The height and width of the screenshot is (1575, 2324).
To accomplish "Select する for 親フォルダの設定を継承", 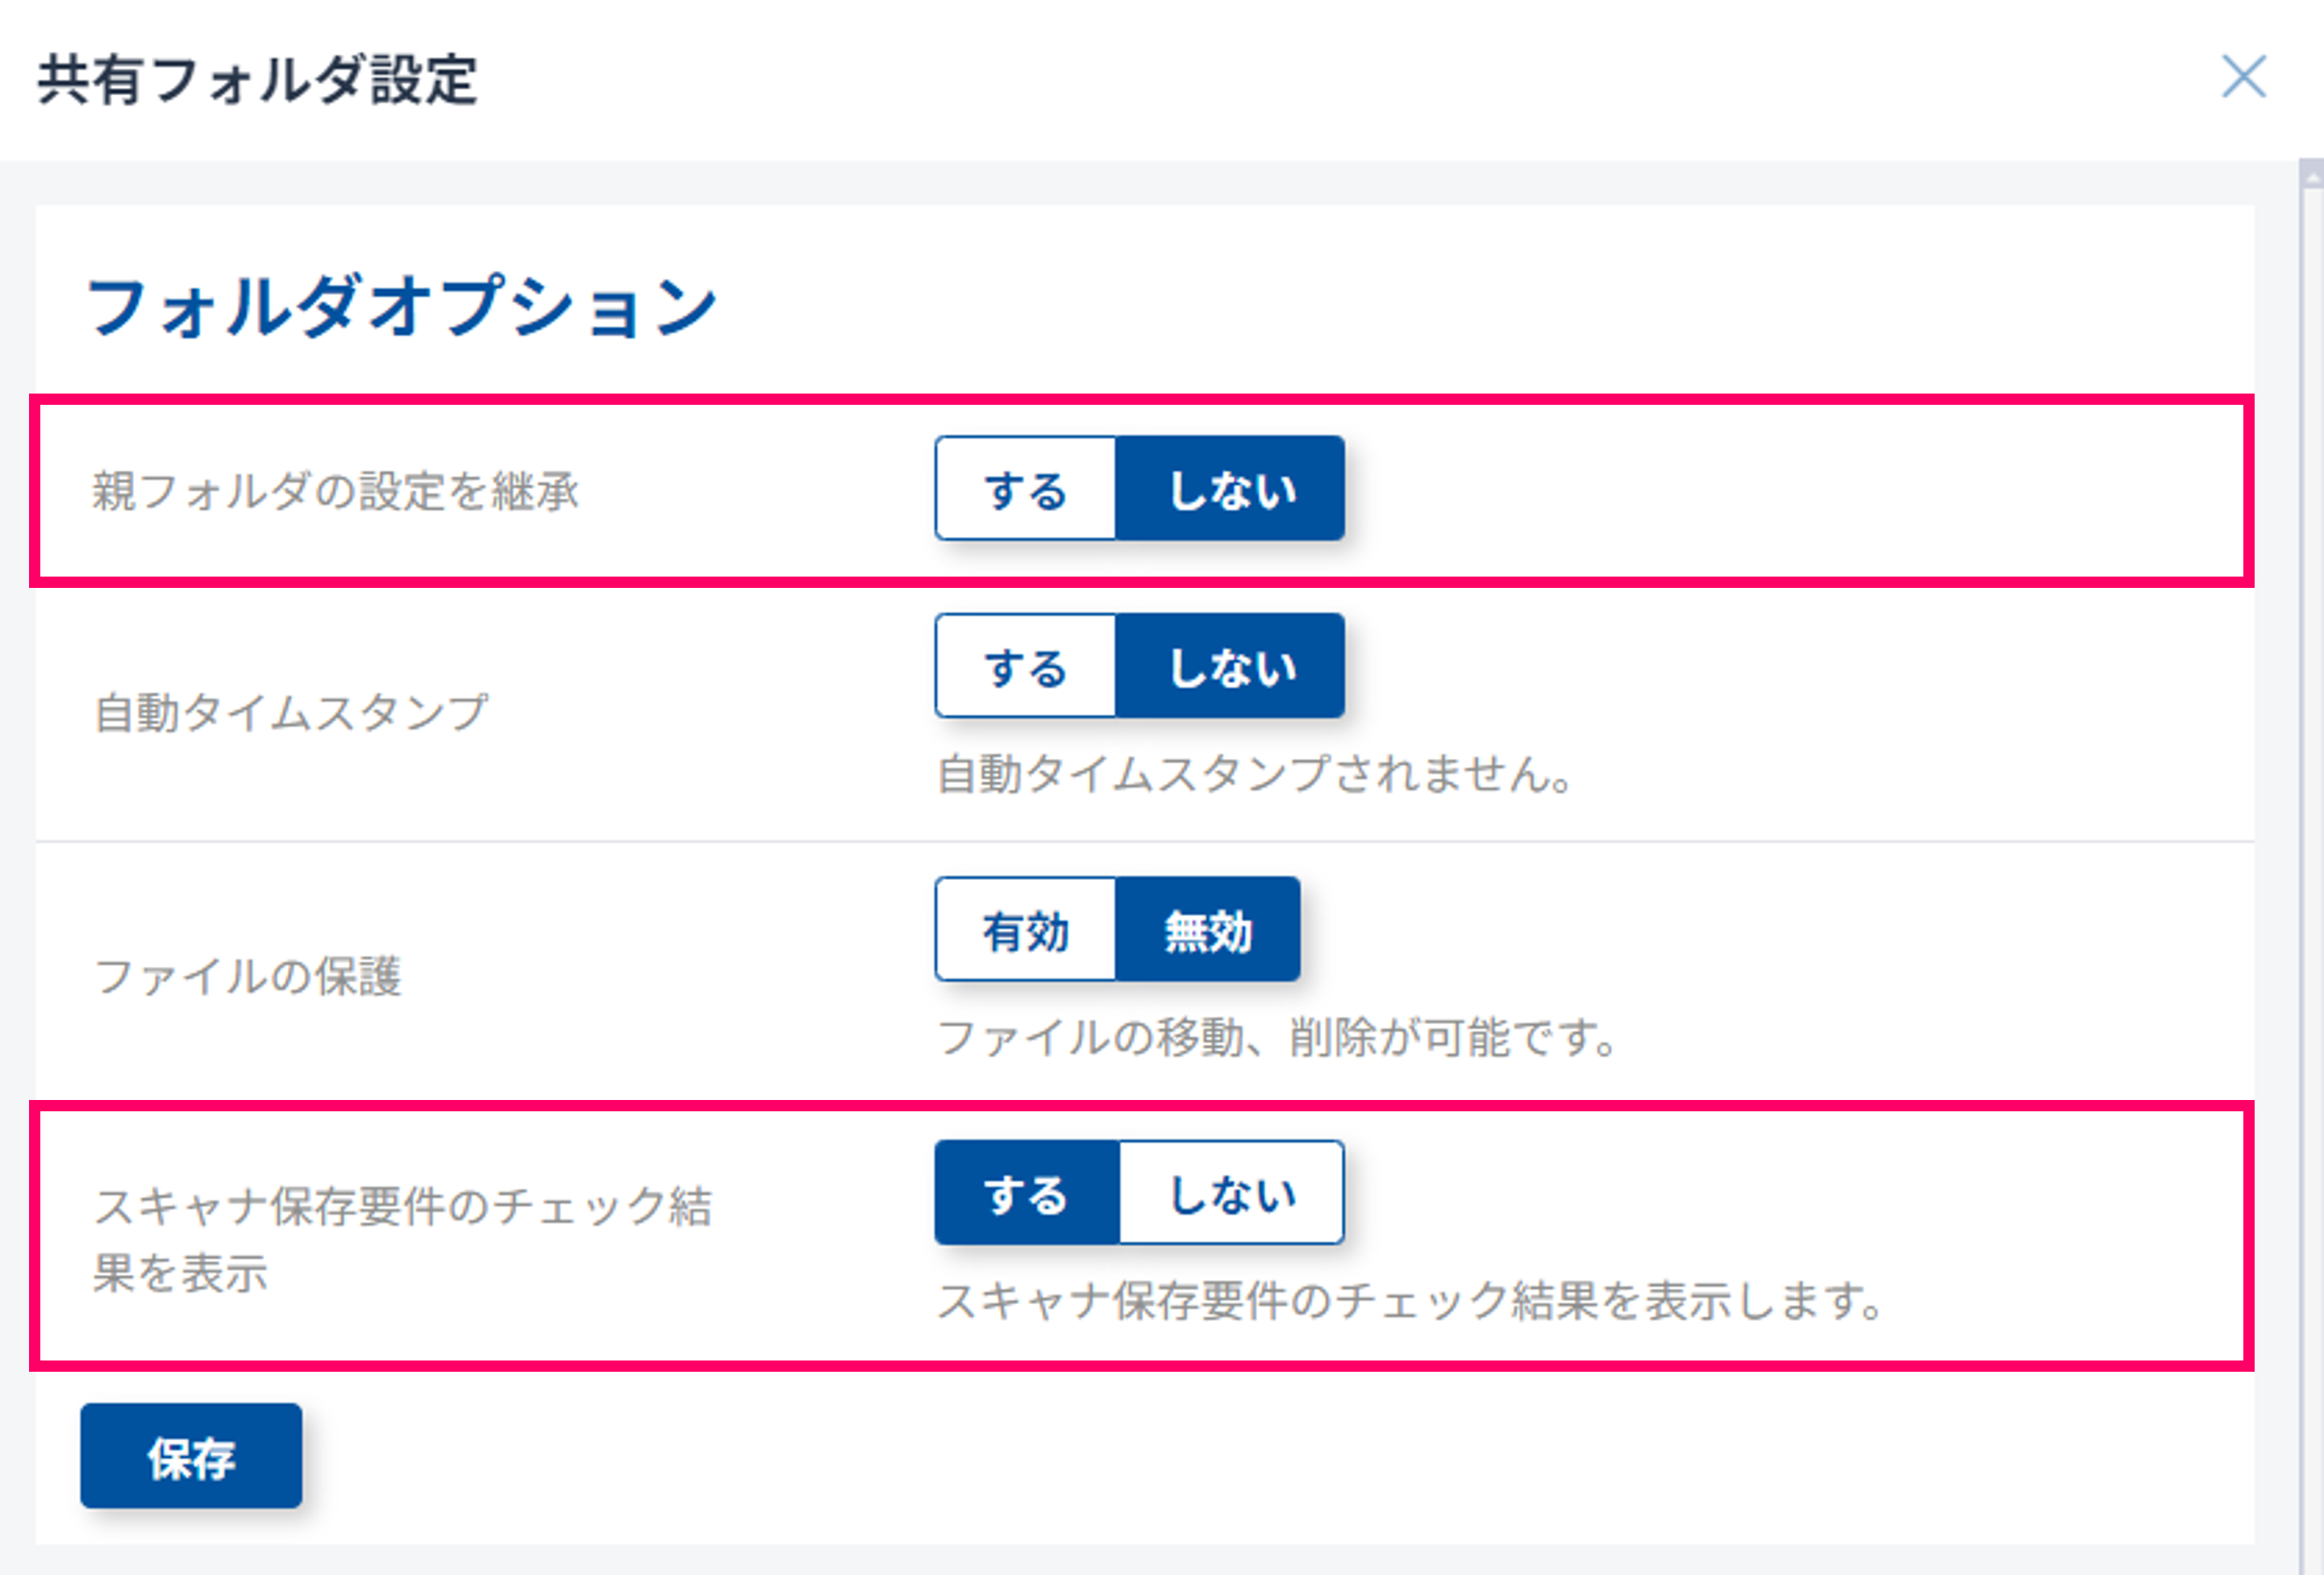I will tap(1025, 489).
